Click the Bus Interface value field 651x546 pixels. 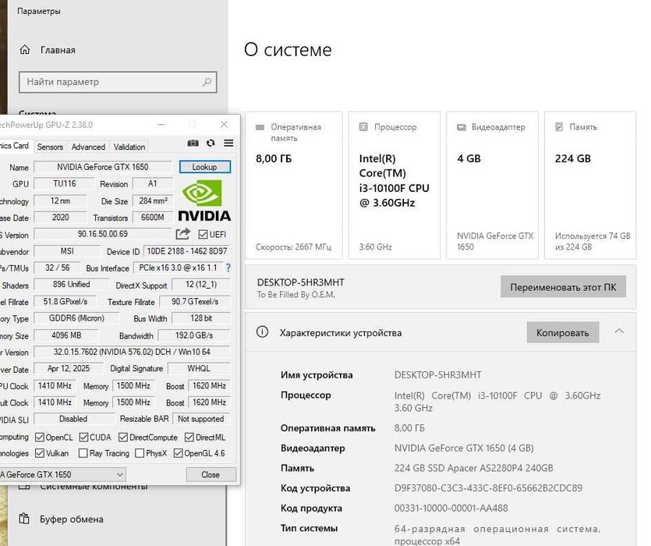click(178, 268)
